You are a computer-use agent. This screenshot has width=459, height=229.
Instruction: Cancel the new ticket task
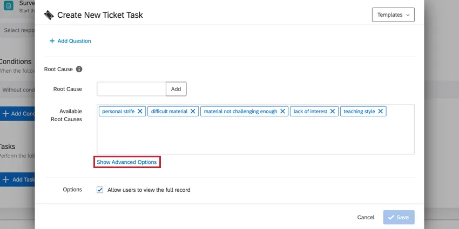pos(366,217)
